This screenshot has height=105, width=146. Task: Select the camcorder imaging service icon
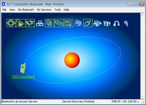(107, 23)
